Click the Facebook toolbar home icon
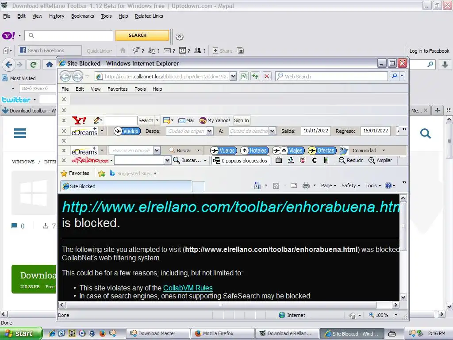453x340 pixels. coord(123,50)
